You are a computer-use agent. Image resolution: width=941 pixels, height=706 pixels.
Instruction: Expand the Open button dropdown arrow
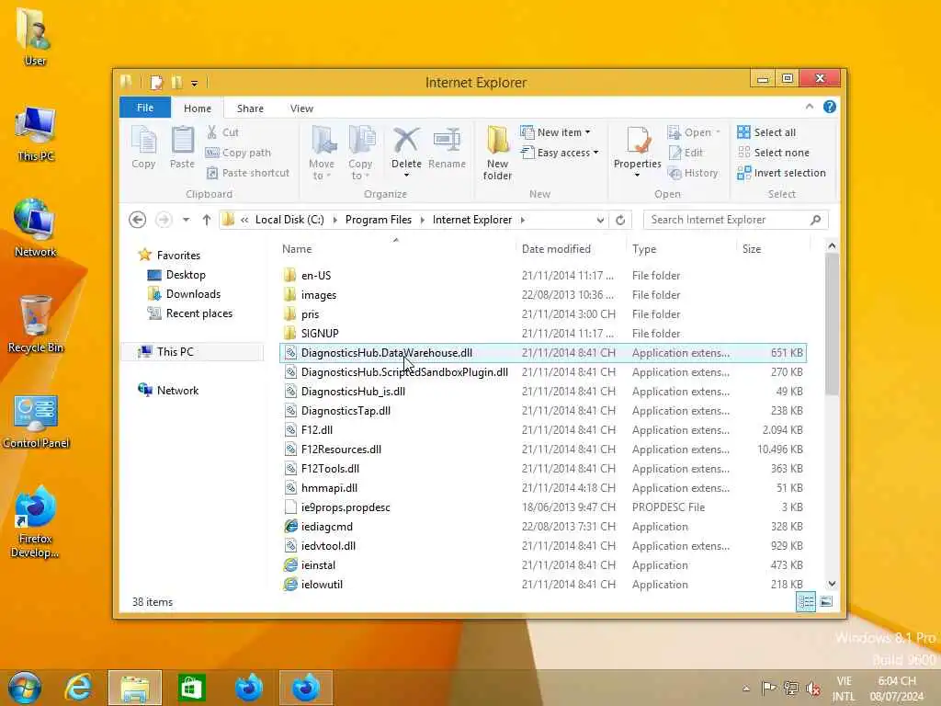(x=718, y=132)
